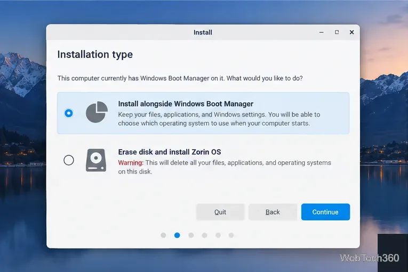Click "Erase disk and install Zorin OS" heading

click(x=170, y=152)
